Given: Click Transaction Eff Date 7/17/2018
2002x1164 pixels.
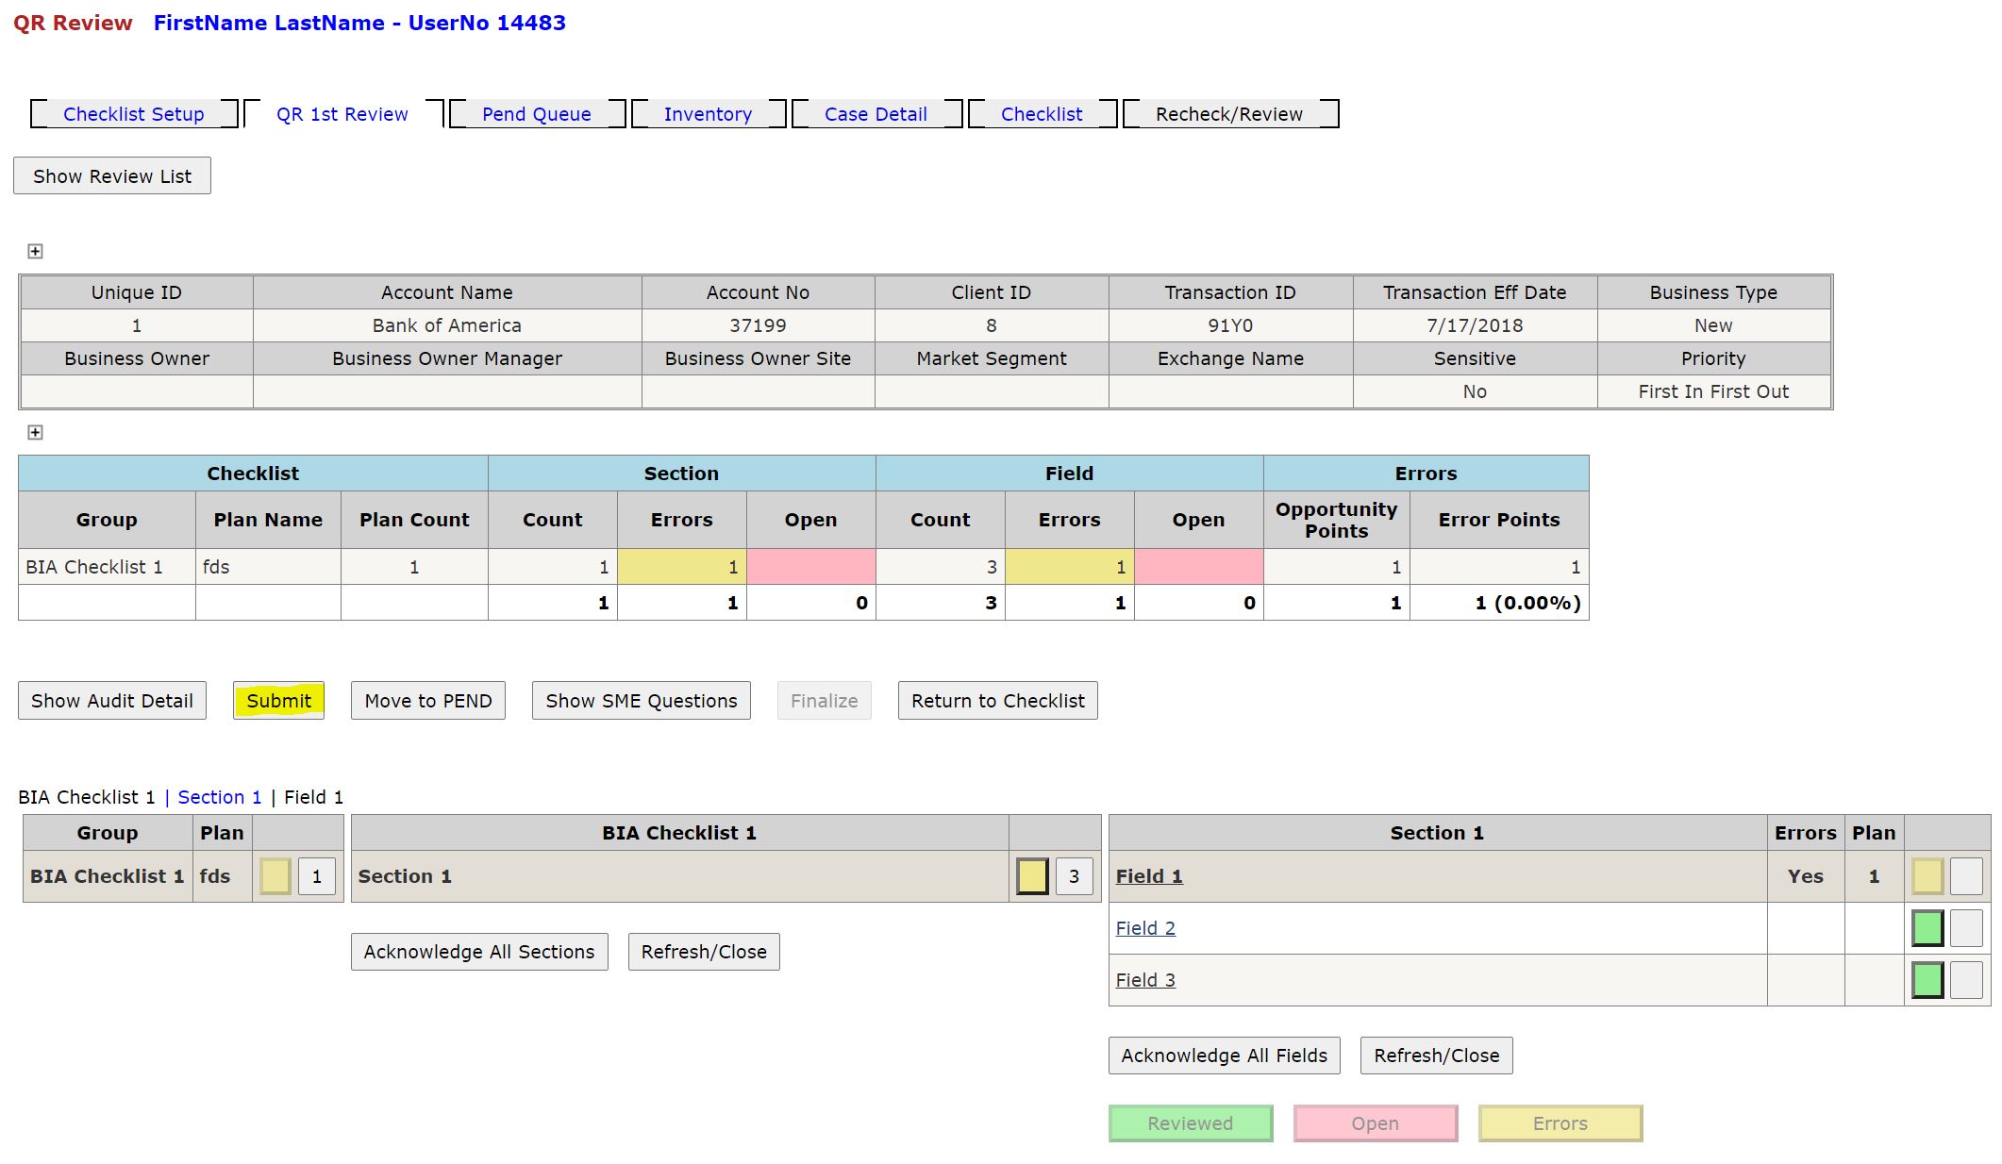Looking at the screenshot, I should pyautogui.click(x=1475, y=325).
